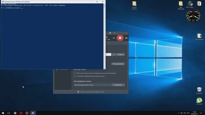Select the "Для геймпада" desktop folder
Image resolution: width=205 pixels, height=115 pixels.
pyautogui.click(x=181, y=5)
